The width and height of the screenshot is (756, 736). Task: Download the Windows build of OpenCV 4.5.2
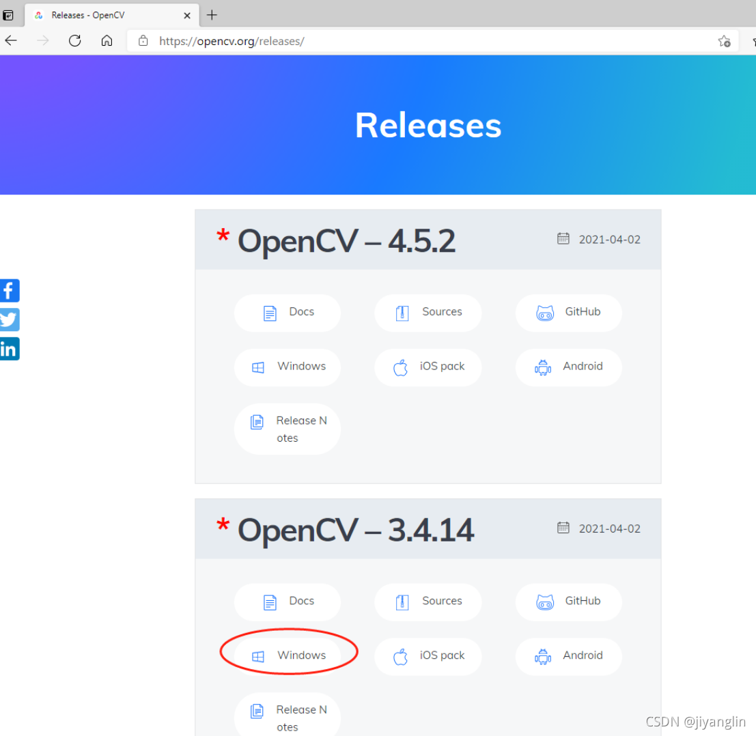[288, 367]
